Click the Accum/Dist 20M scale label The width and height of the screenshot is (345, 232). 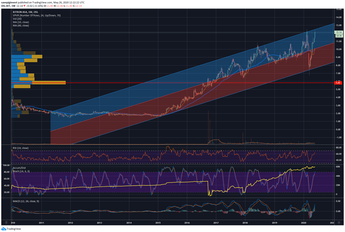(338, 185)
